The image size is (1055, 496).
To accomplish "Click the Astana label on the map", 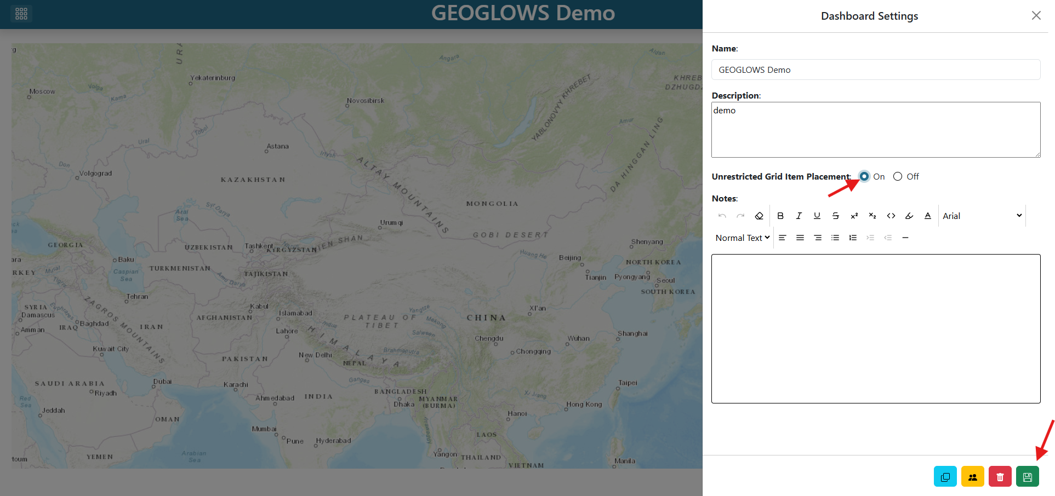I will (278, 146).
